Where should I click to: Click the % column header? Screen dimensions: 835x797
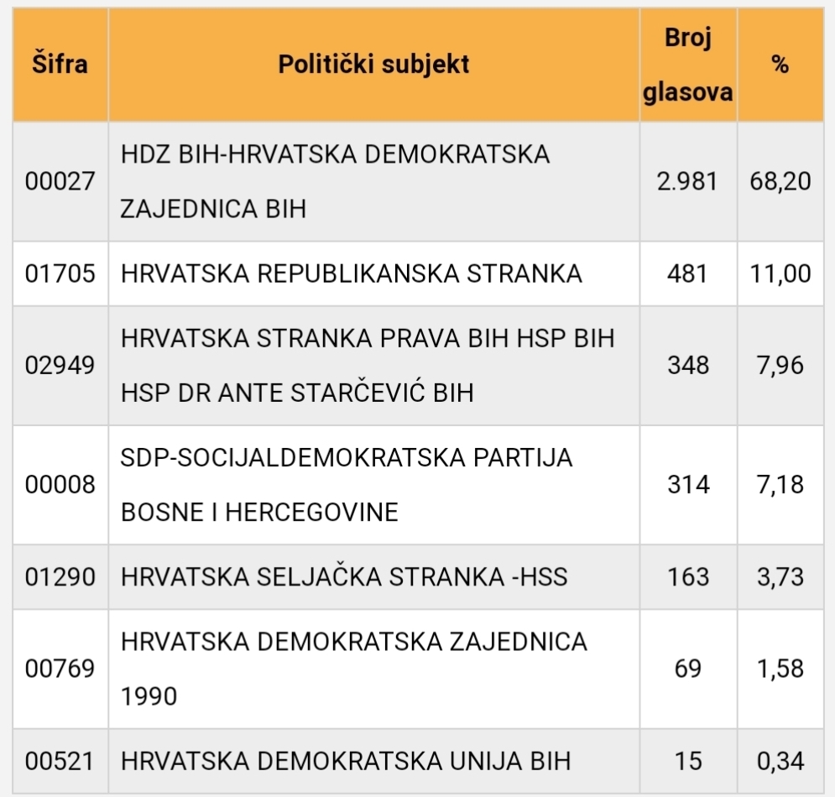pyautogui.click(x=780, y=65)
